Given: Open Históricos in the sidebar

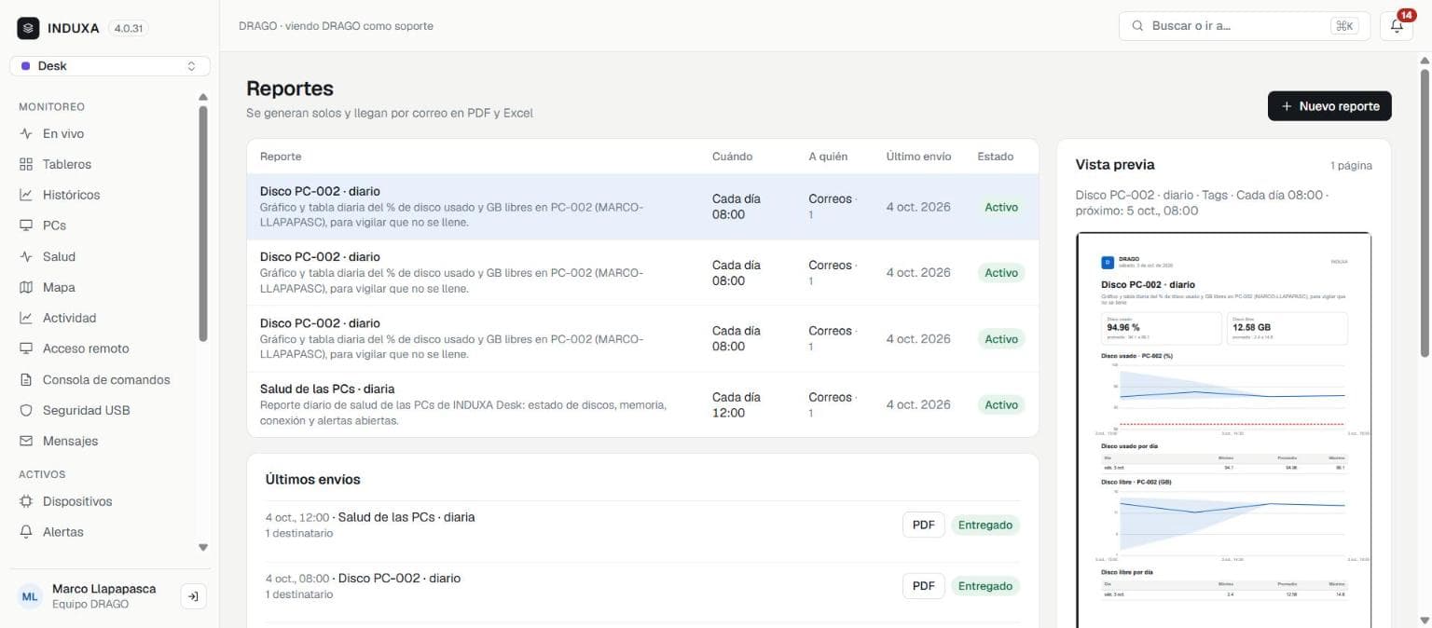Looking at the screenshot, I should click(103, 195).
